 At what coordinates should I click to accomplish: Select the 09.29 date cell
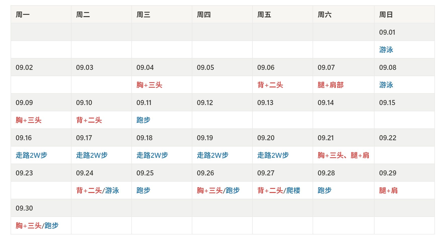(x=404, y=173)
